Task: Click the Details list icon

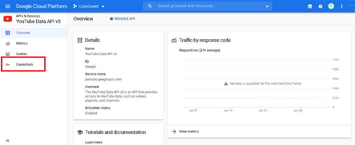Action: (x=80, y=40)
